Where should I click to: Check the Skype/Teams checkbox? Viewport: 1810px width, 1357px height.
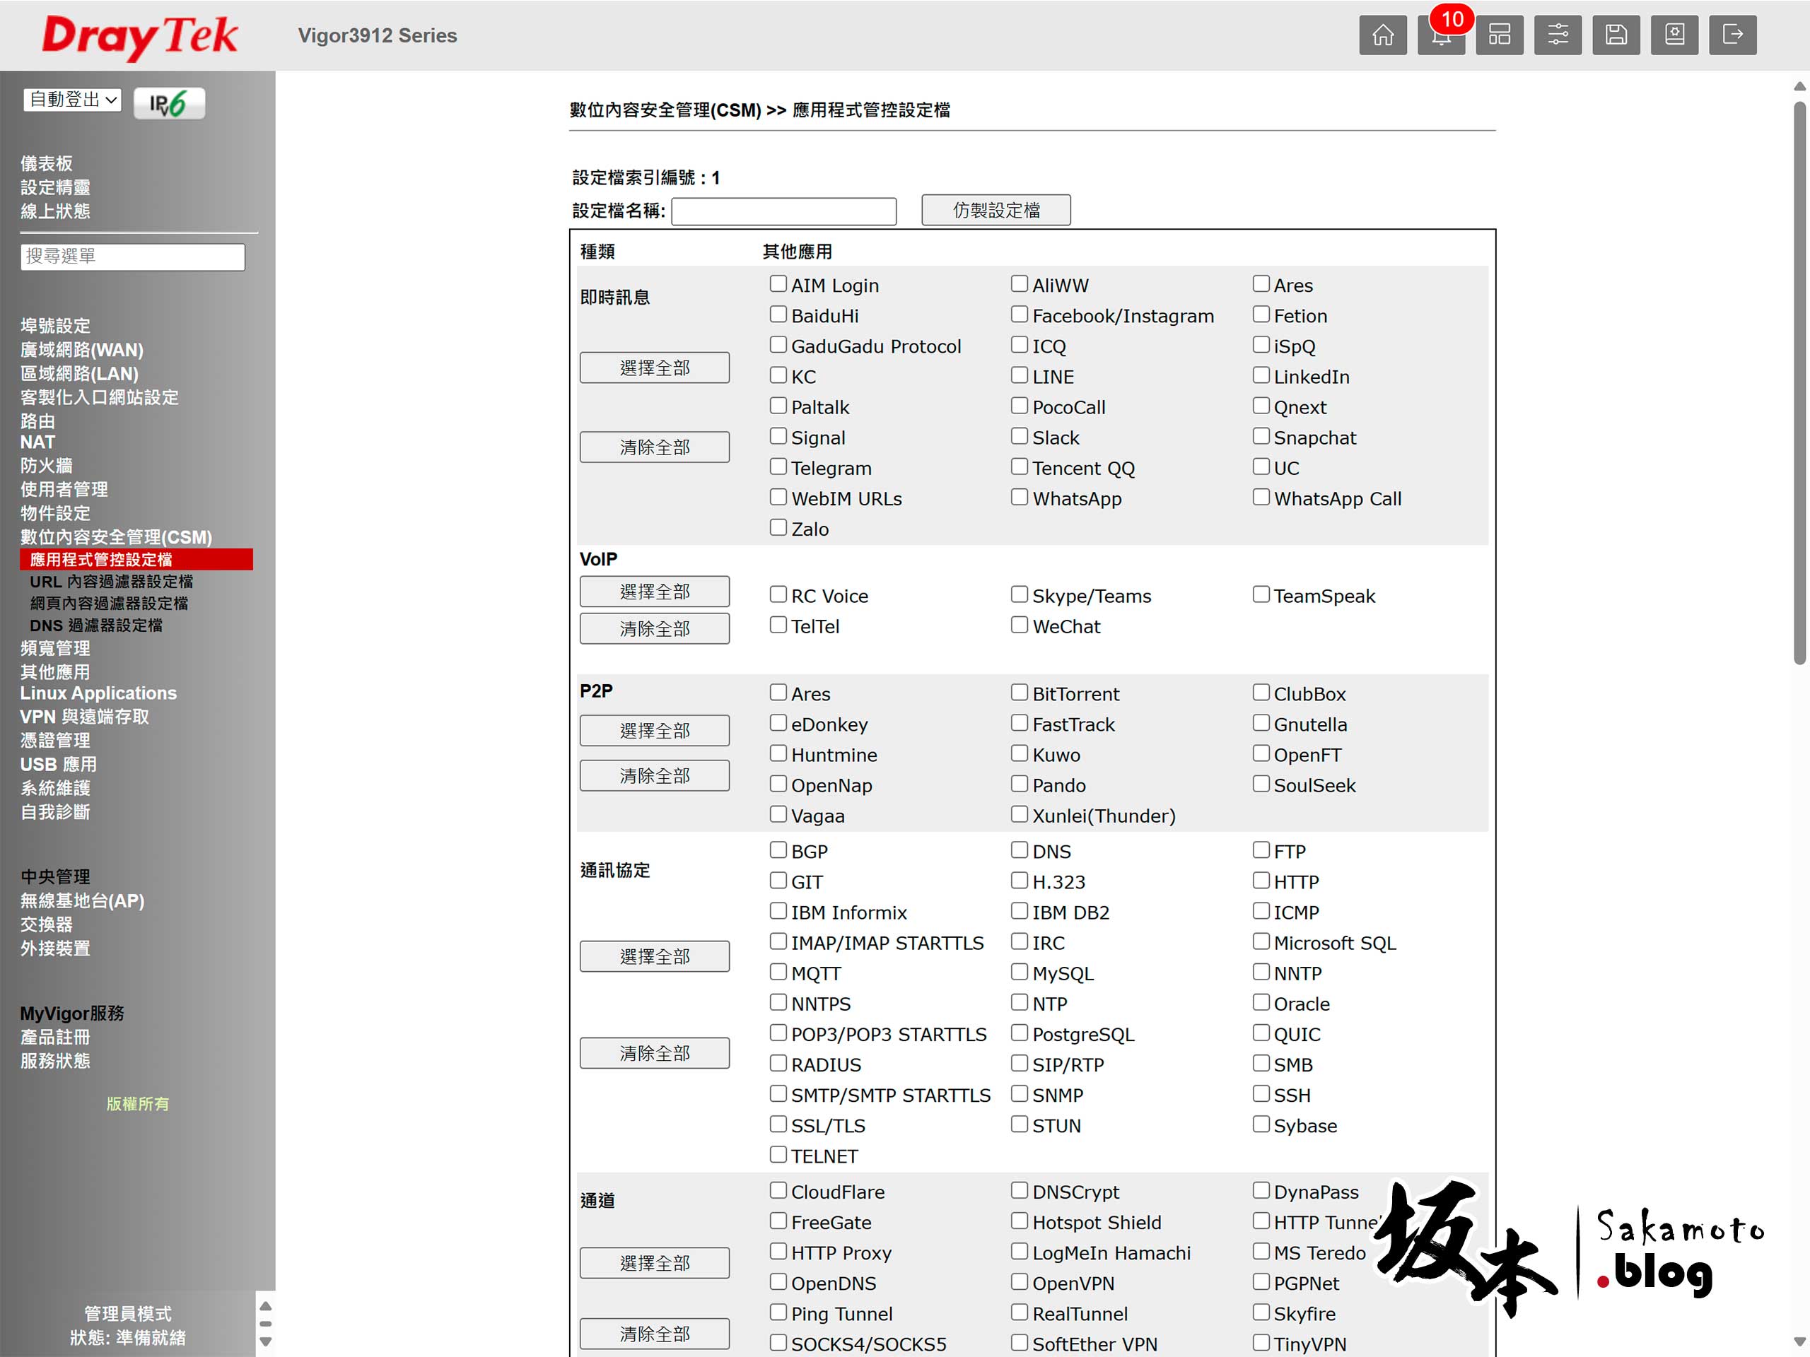click(1019, 594)
